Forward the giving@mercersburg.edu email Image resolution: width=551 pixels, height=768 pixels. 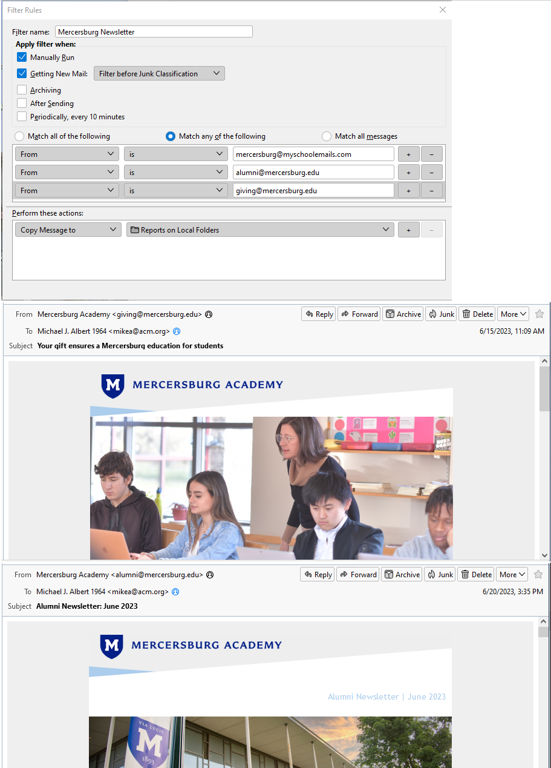(359, 314)
